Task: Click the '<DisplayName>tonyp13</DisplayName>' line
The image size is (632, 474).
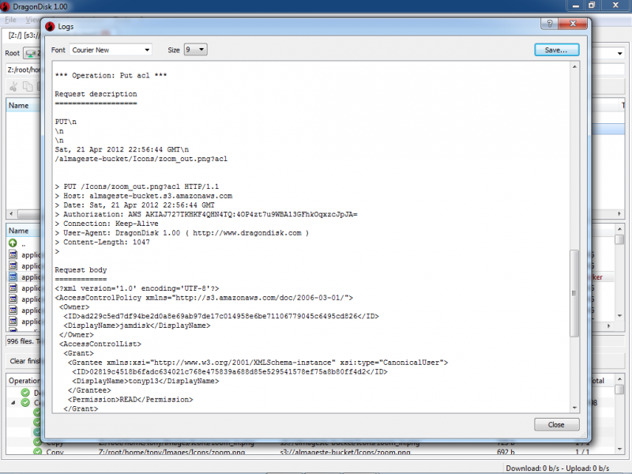Action: point(145,382)
